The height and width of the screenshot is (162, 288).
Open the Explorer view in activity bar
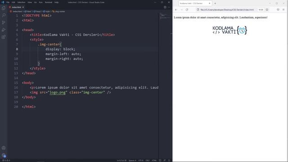(x=4, y=8)
